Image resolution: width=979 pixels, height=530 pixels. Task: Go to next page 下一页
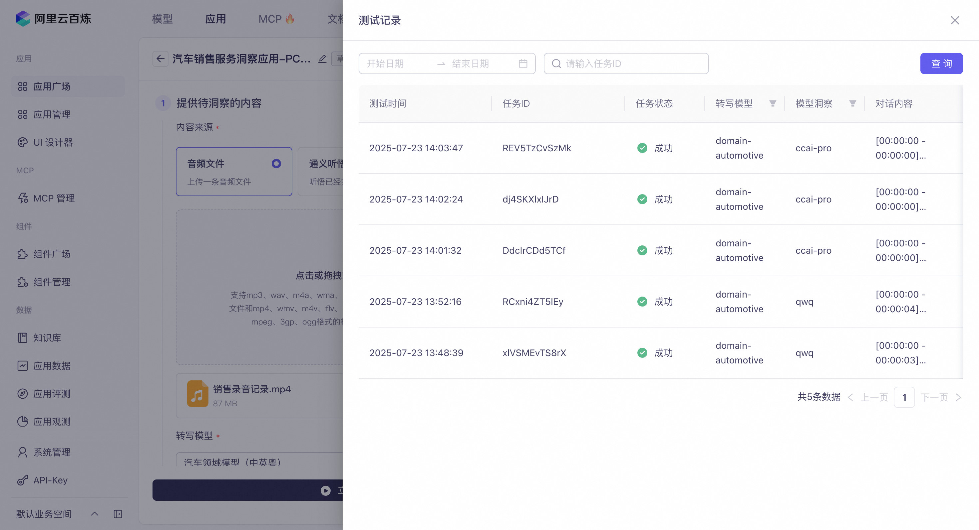point(934,397)
